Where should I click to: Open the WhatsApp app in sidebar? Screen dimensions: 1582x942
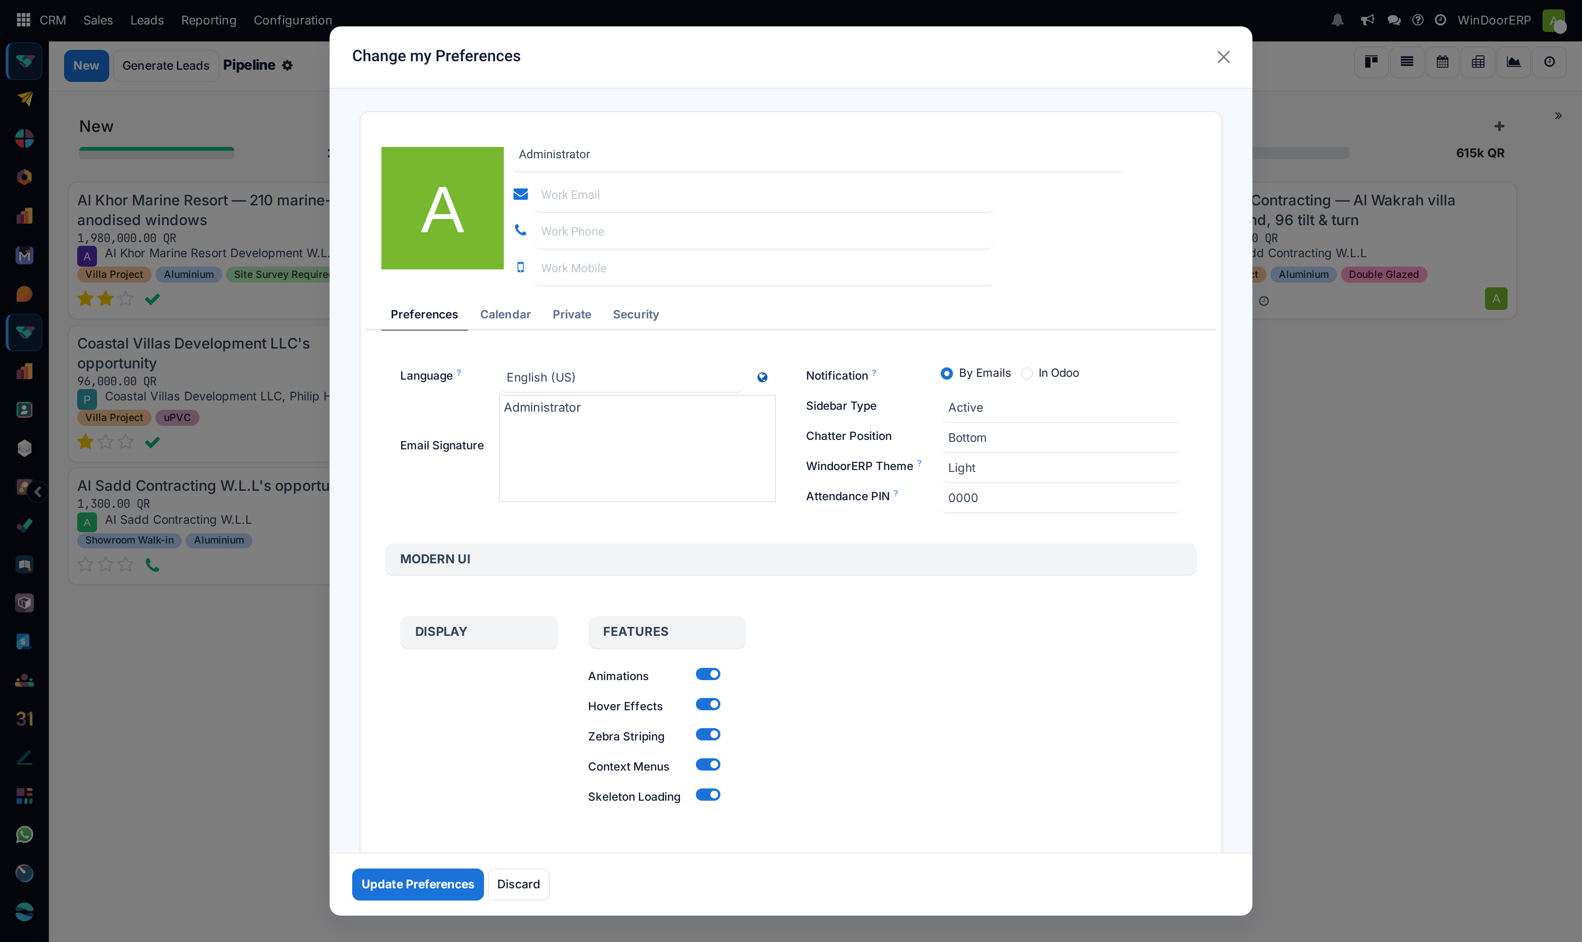coord(24,834)
